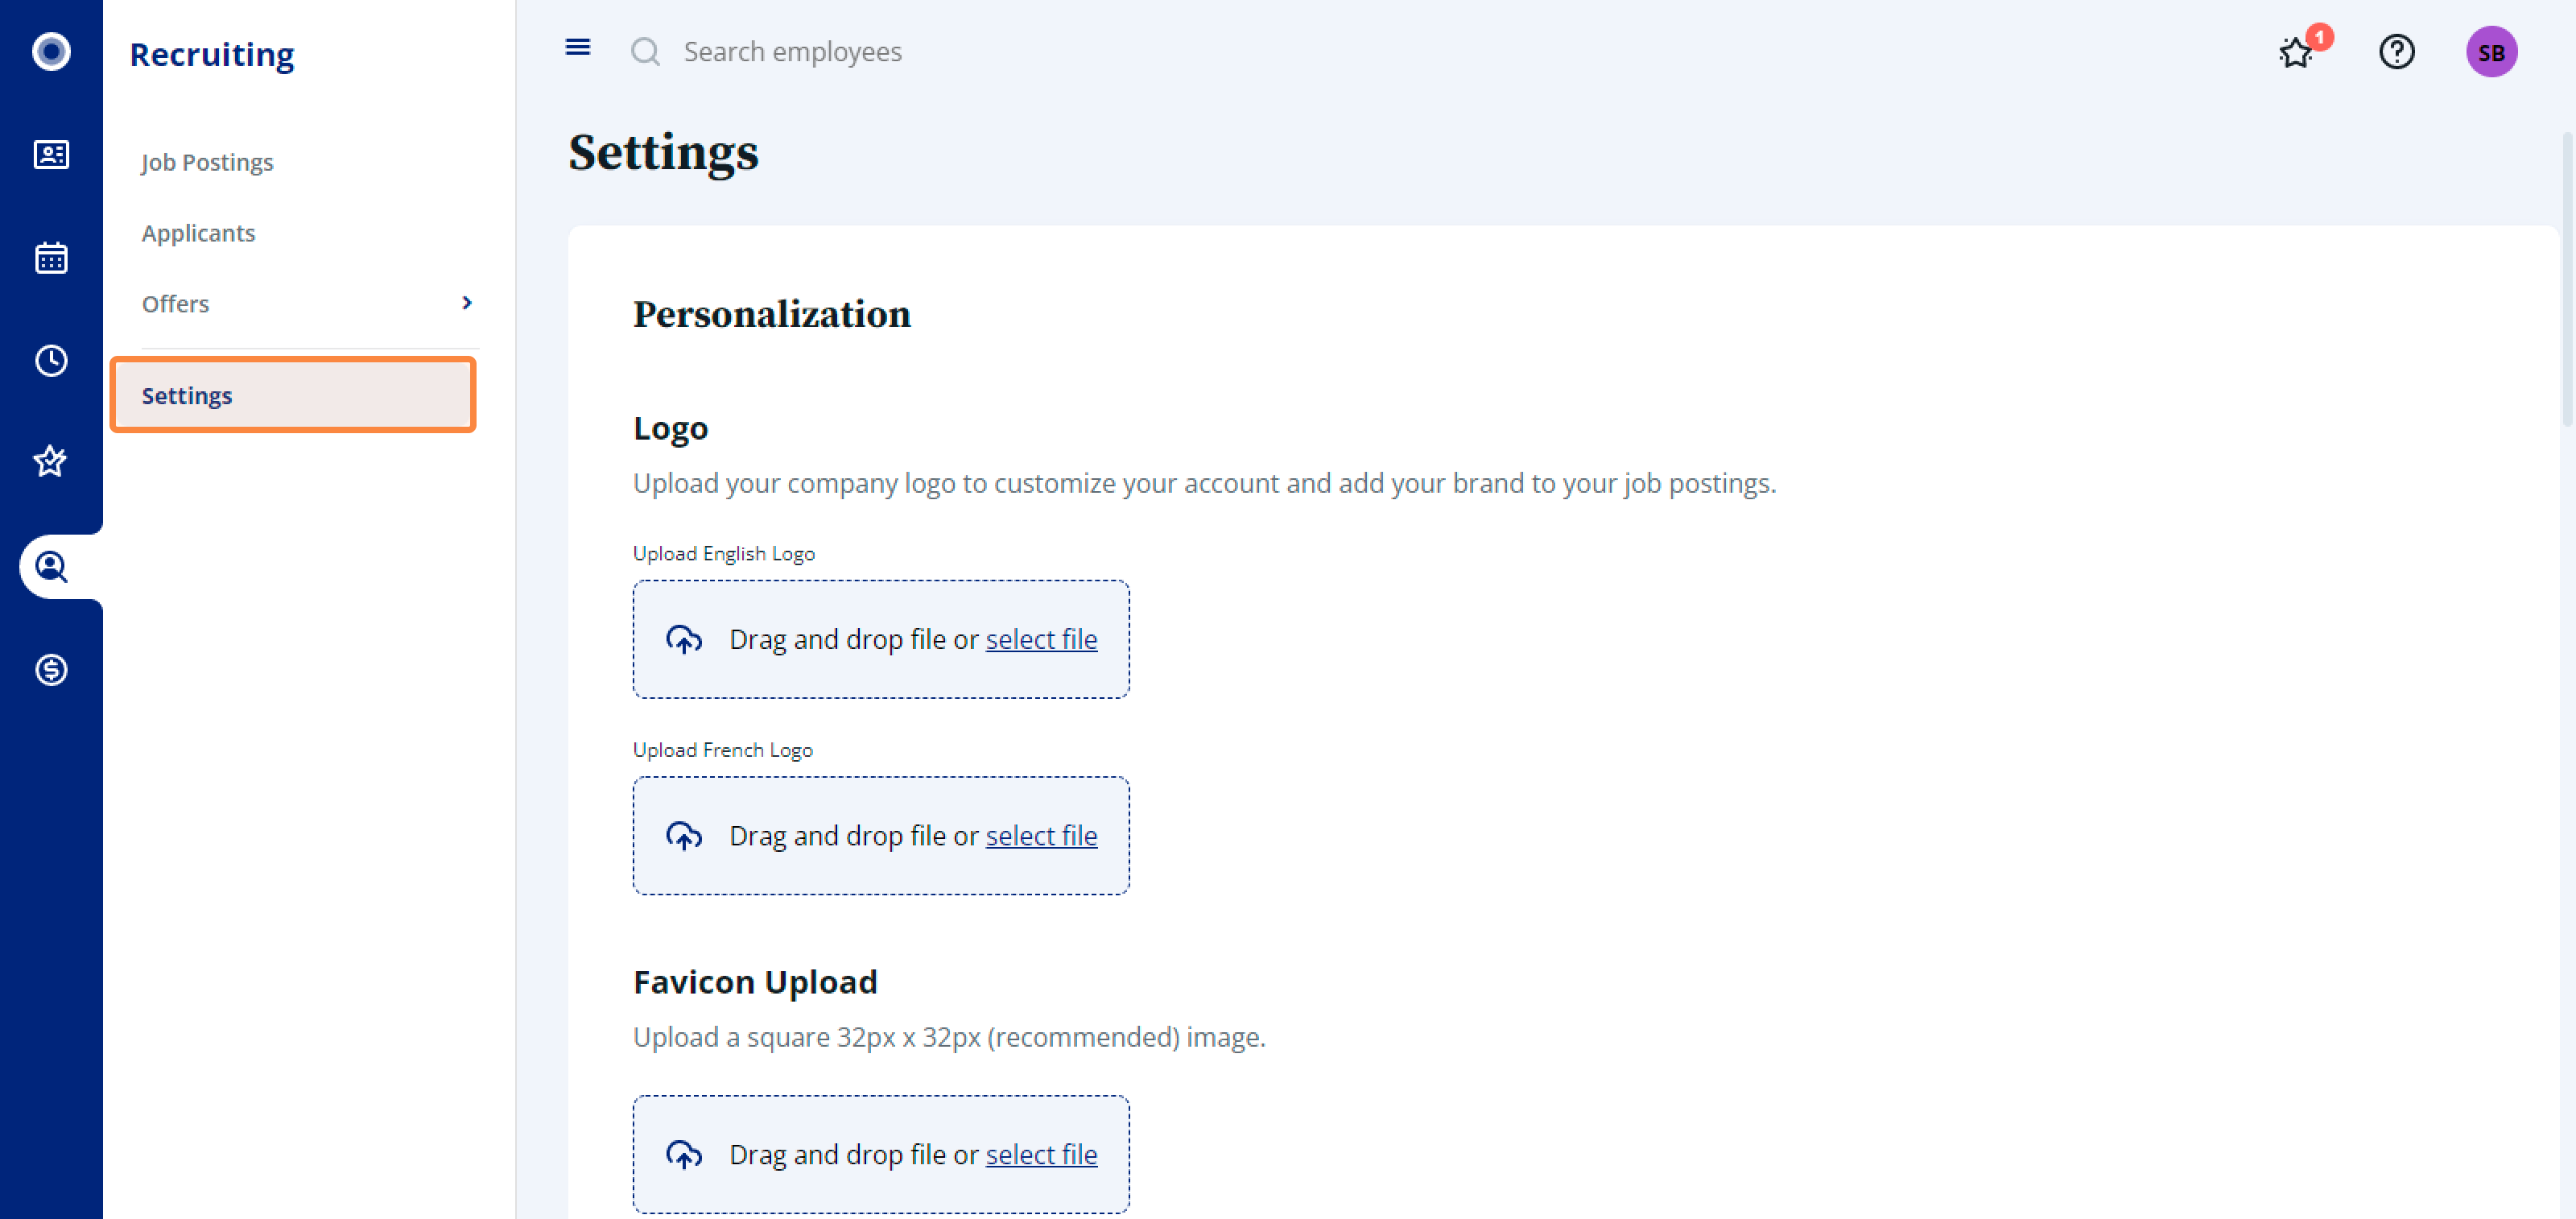Open the SB user avatar menu

click(2491, 51)
